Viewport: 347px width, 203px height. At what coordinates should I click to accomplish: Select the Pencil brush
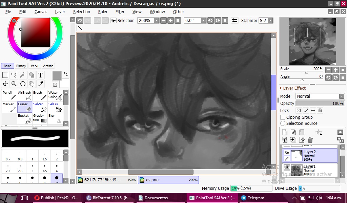tap(9, 95)
